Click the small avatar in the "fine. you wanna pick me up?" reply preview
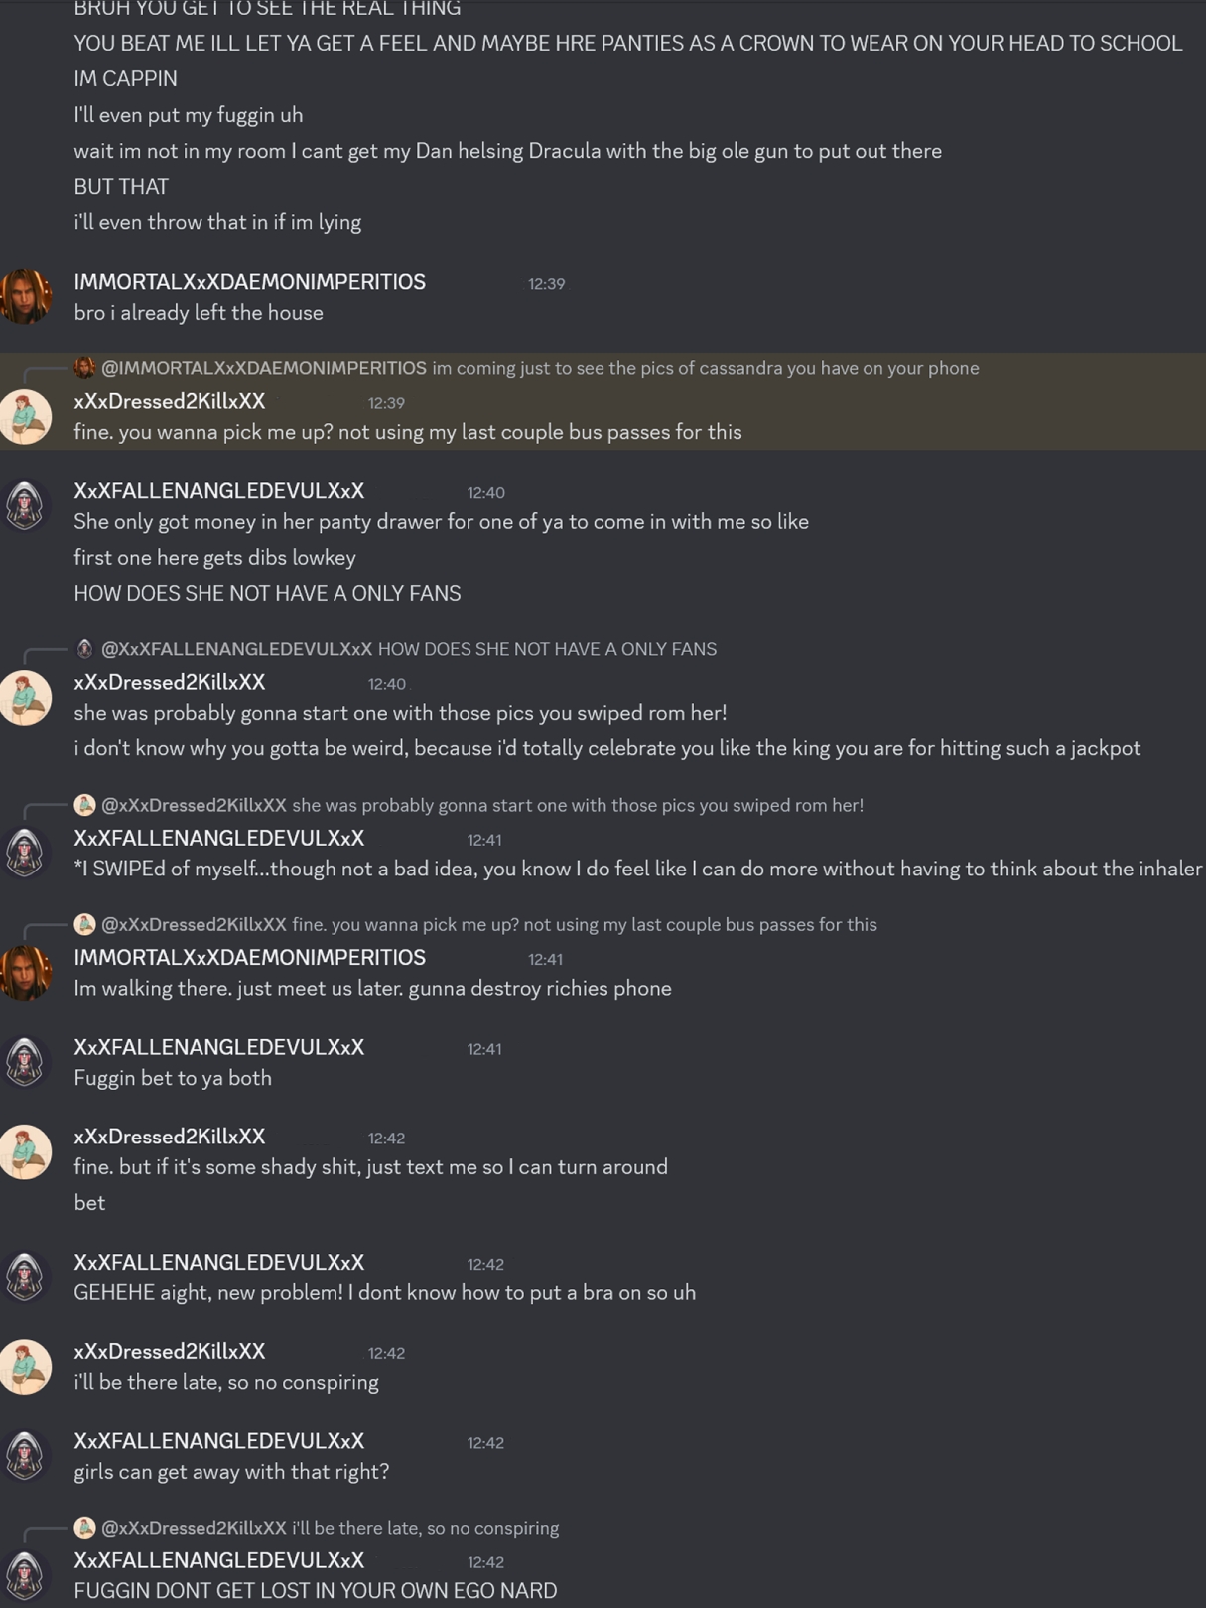 (x=85, y=924)
